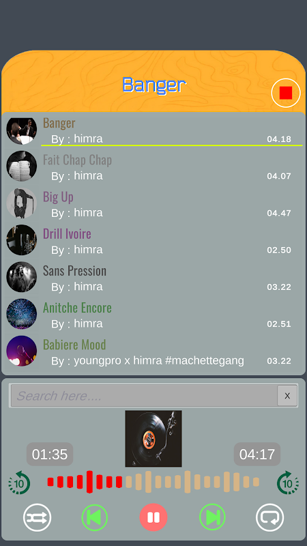Click the Search here input field

(x=144, y=396)
